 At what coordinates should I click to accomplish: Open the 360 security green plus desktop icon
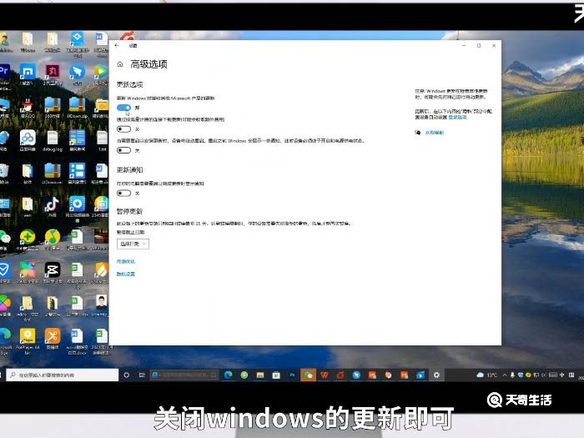28,237
